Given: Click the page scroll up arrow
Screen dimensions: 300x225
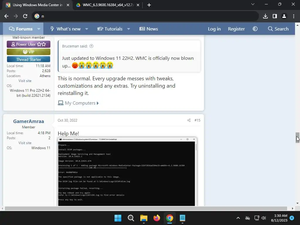Looking at the screenshot, I should pos(297,25).
